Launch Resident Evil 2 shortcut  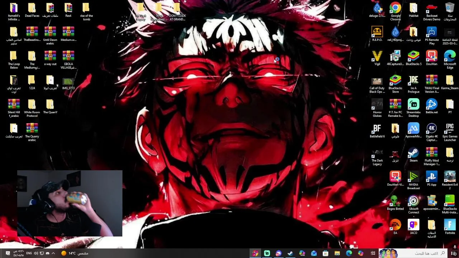450,180
